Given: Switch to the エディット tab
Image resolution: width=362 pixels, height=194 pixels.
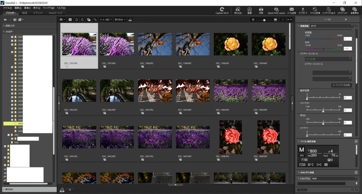Looking at the screenshot, I should [38, 13].
